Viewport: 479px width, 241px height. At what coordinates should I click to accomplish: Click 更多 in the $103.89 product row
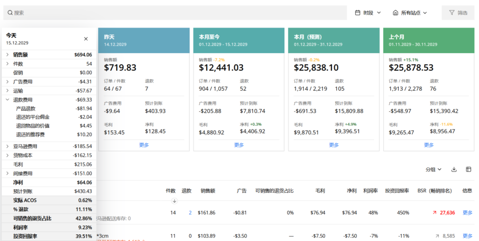(x=467, y=236)
